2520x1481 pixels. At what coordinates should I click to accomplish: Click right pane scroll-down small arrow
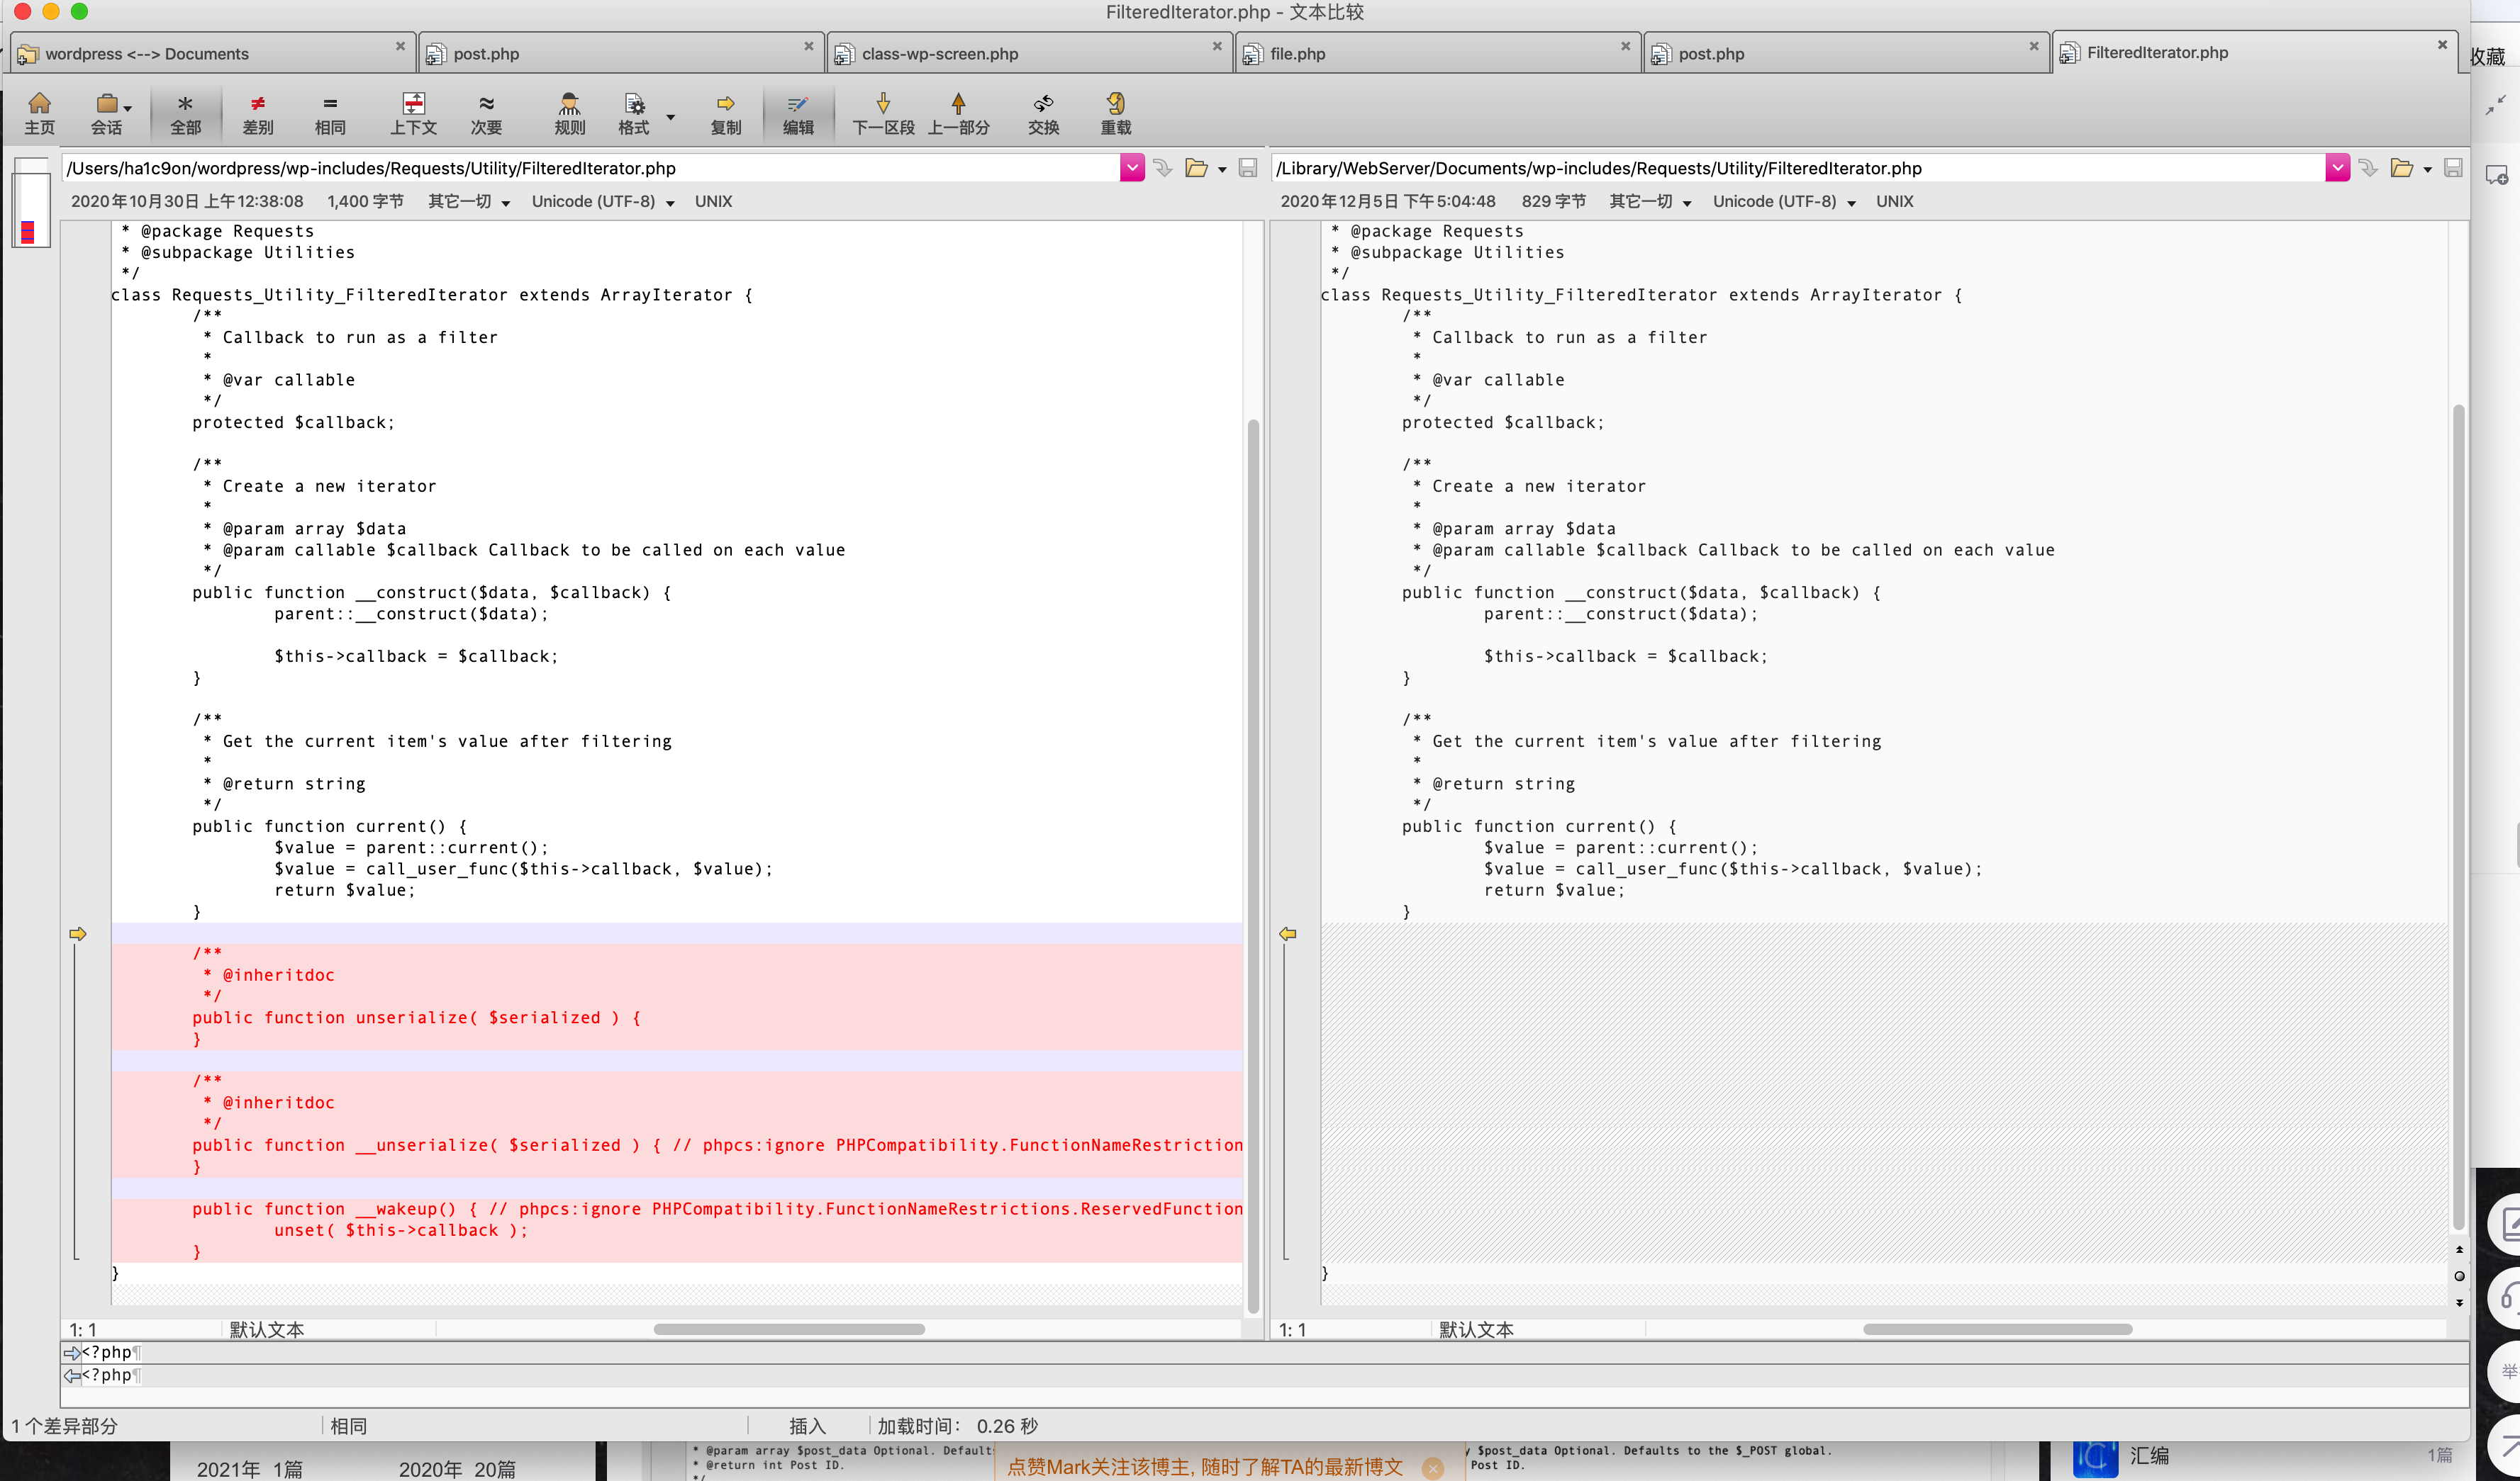pos(2459,1302)
